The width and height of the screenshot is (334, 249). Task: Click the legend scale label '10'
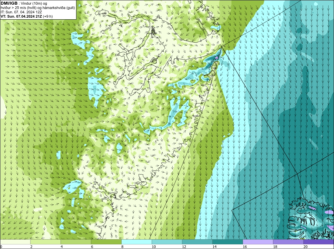154,247
